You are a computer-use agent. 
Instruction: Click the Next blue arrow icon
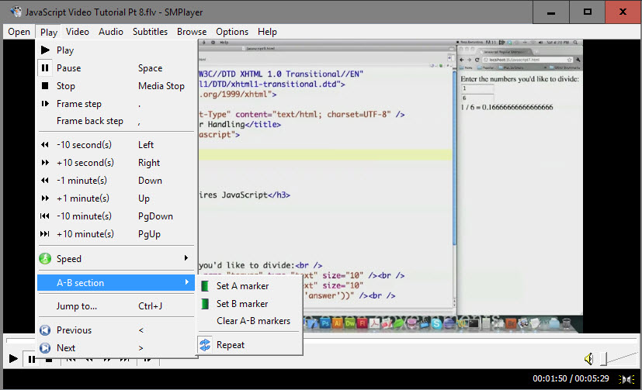tap(45, 348)
